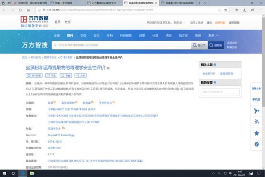Click the M icon beside article title

pos(108,68)
